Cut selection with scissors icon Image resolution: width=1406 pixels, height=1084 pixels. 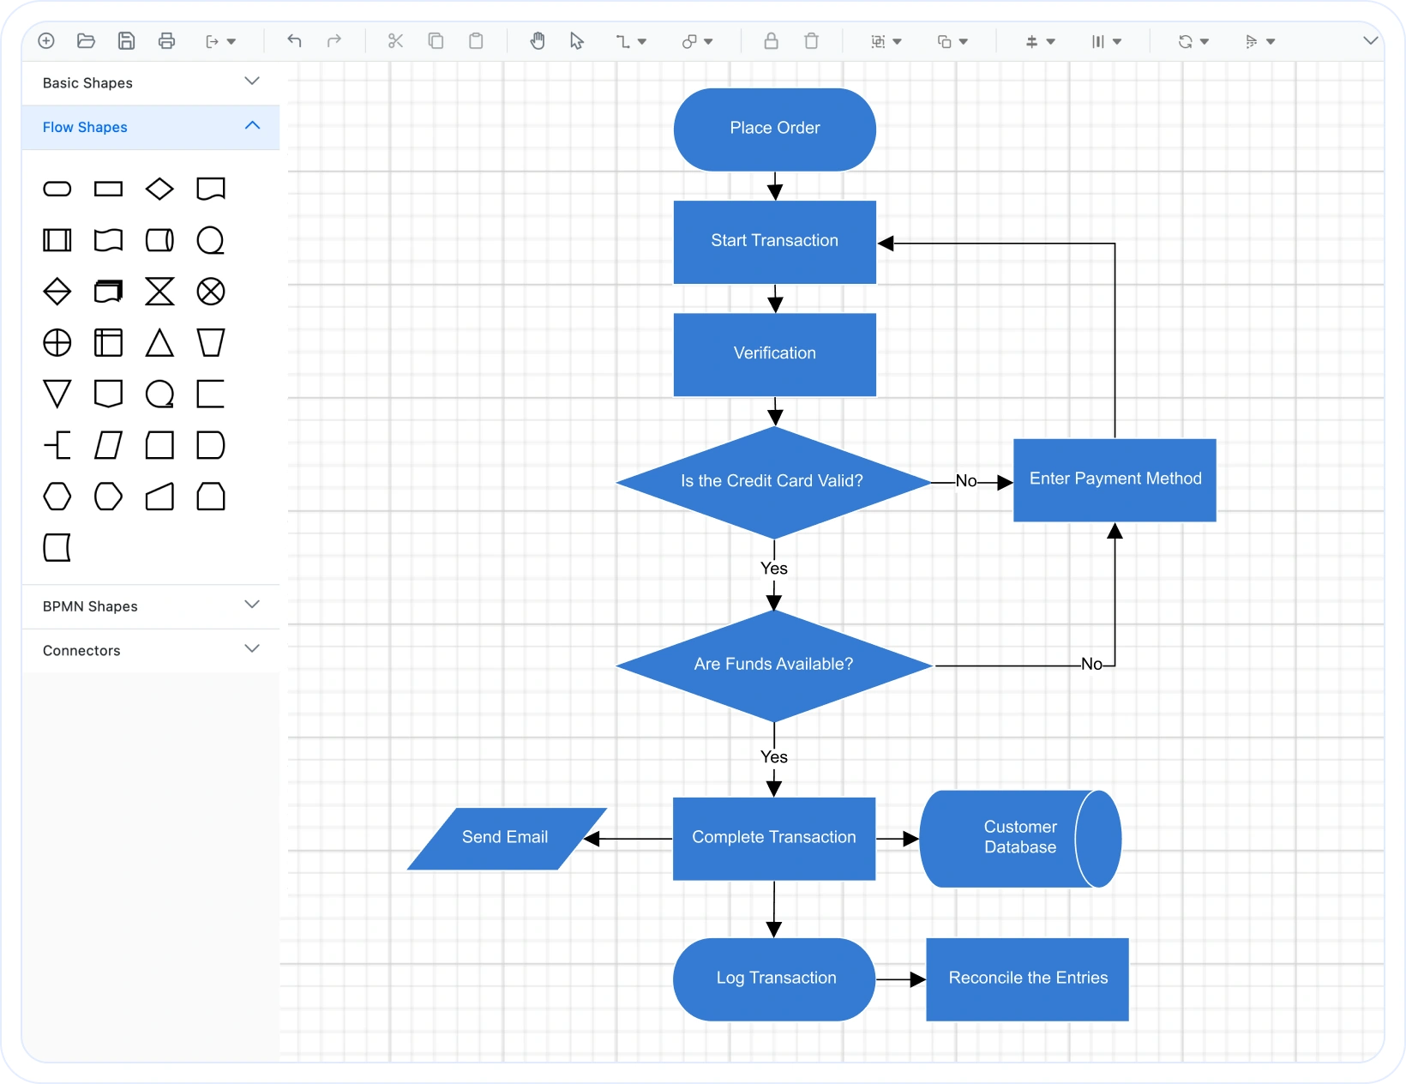tap(395, 40)
